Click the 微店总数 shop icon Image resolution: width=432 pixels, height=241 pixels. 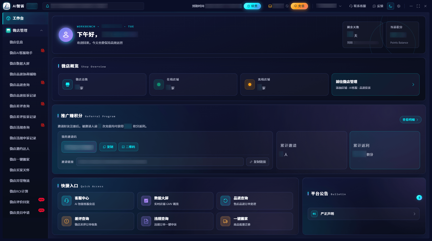point(68,84)
